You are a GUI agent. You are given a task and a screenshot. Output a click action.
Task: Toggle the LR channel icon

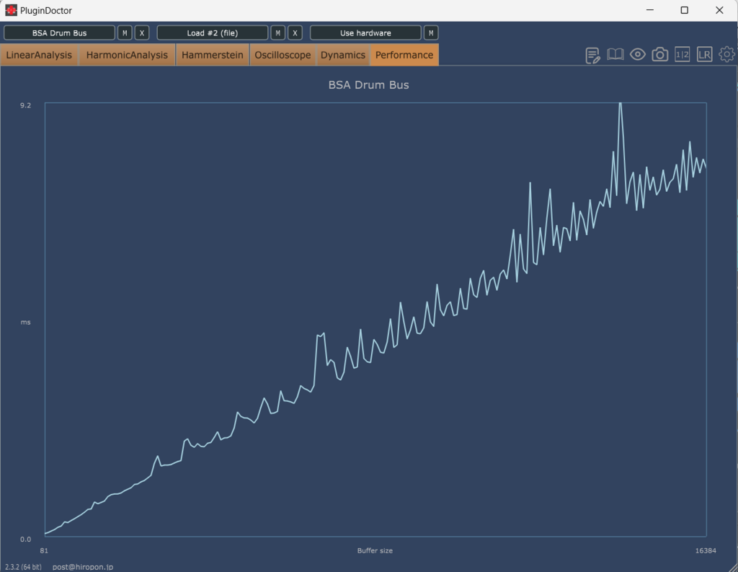(x=705, y=55)
